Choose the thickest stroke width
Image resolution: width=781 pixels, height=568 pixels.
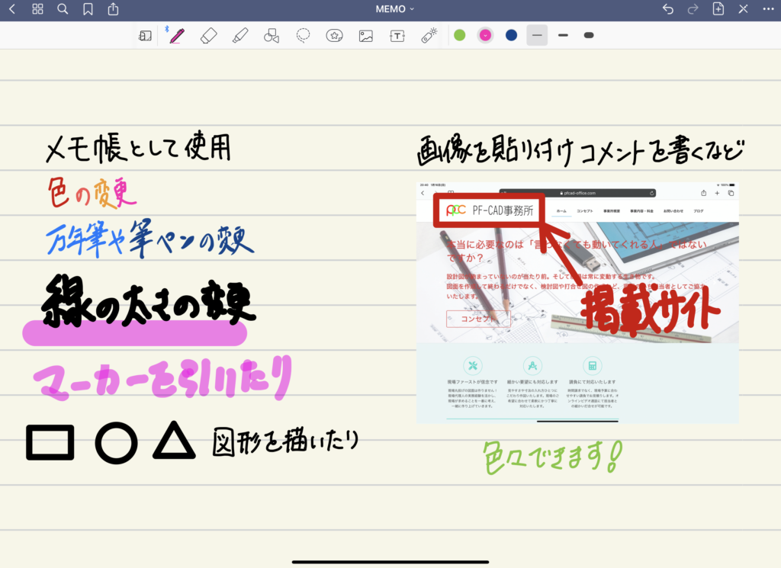coord(589,35)
